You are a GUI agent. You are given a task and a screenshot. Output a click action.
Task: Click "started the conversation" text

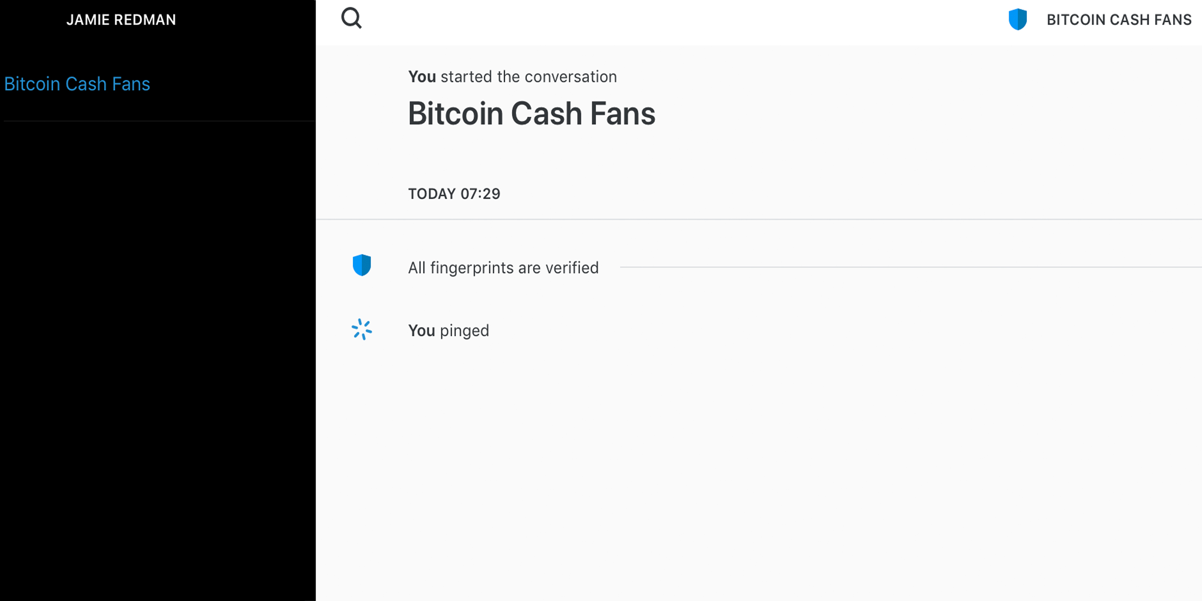[528, 77]
